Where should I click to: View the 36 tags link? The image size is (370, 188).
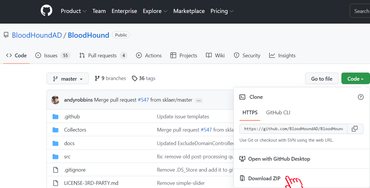tap(144, 78)
